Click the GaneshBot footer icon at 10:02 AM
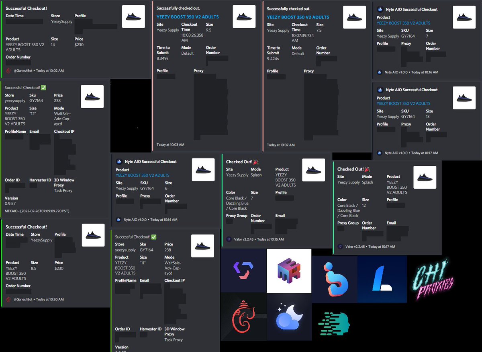 [x=8, y=70]
